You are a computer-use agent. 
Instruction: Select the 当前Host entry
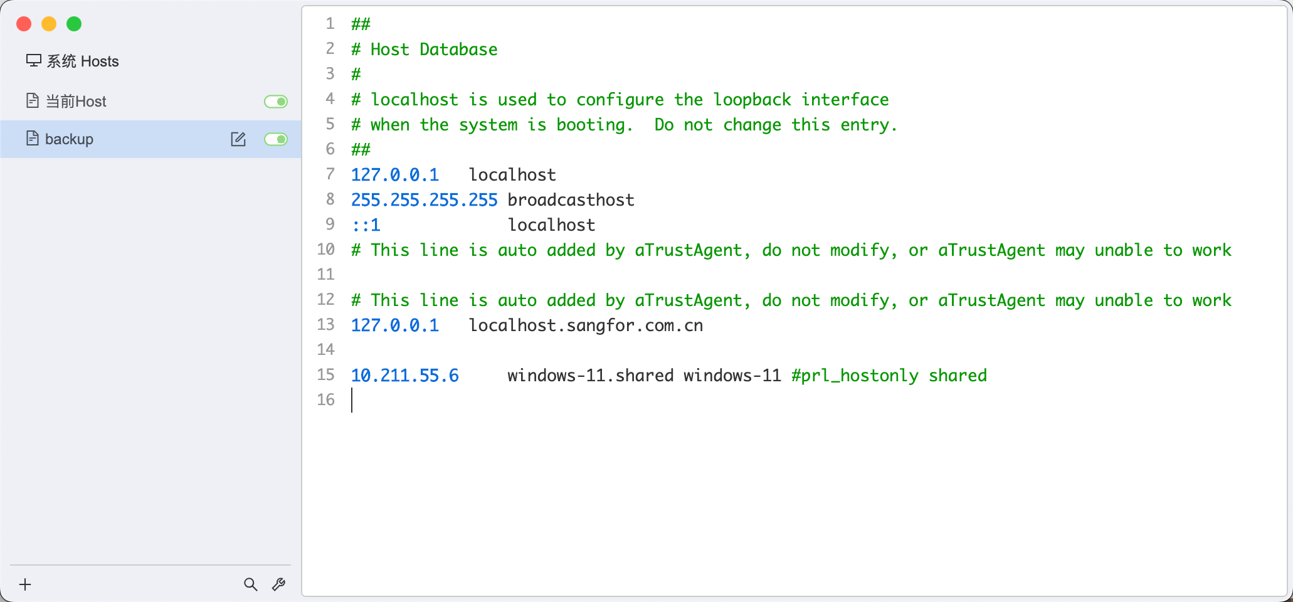coord(76,102)
